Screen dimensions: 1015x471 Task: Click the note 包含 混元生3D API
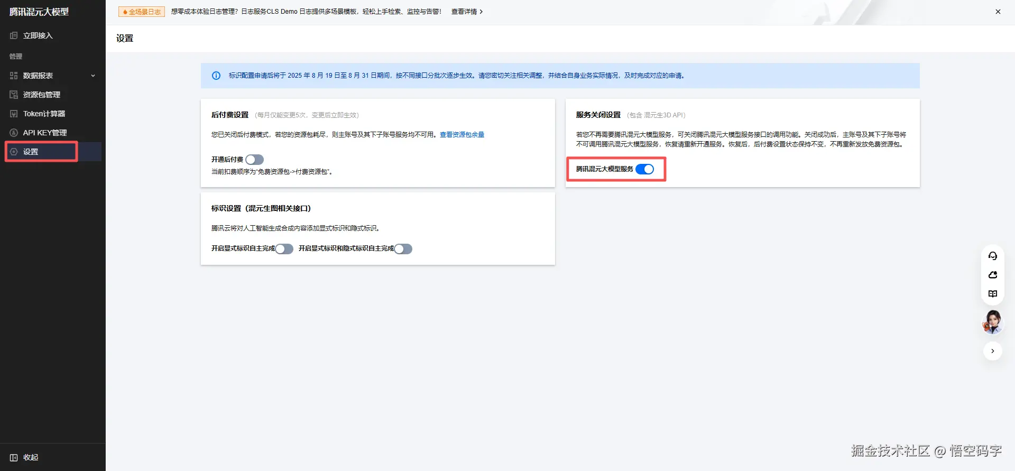656,115
